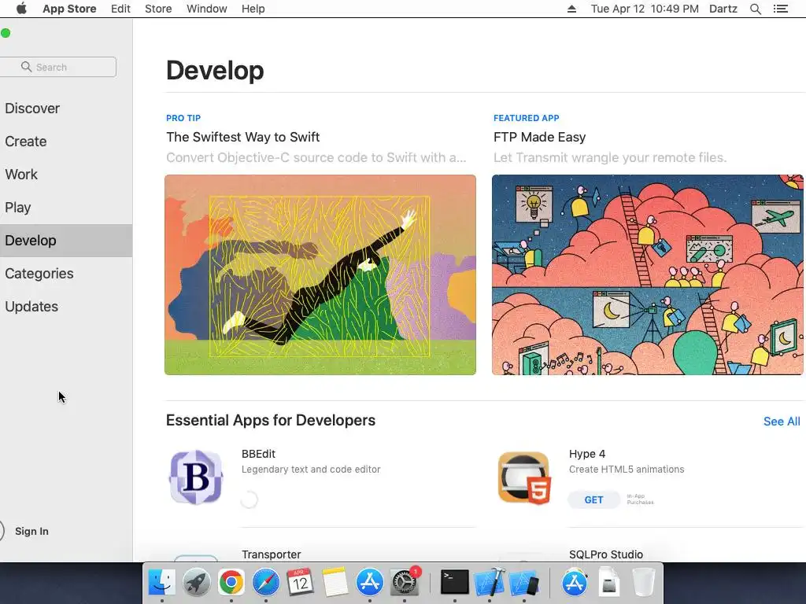Open the FTP Made Easy story
The image size is (806, 604).
coord(539,137)
